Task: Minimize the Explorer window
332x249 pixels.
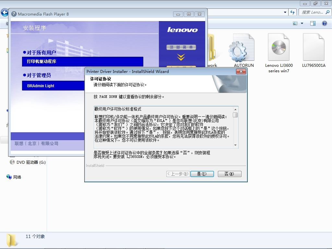Action: click(305, 3)
